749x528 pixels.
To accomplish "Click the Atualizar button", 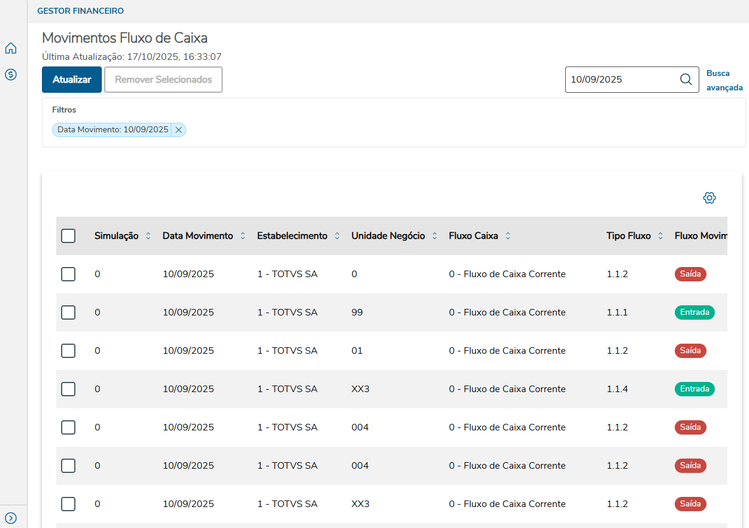I will tap(72, 80).
